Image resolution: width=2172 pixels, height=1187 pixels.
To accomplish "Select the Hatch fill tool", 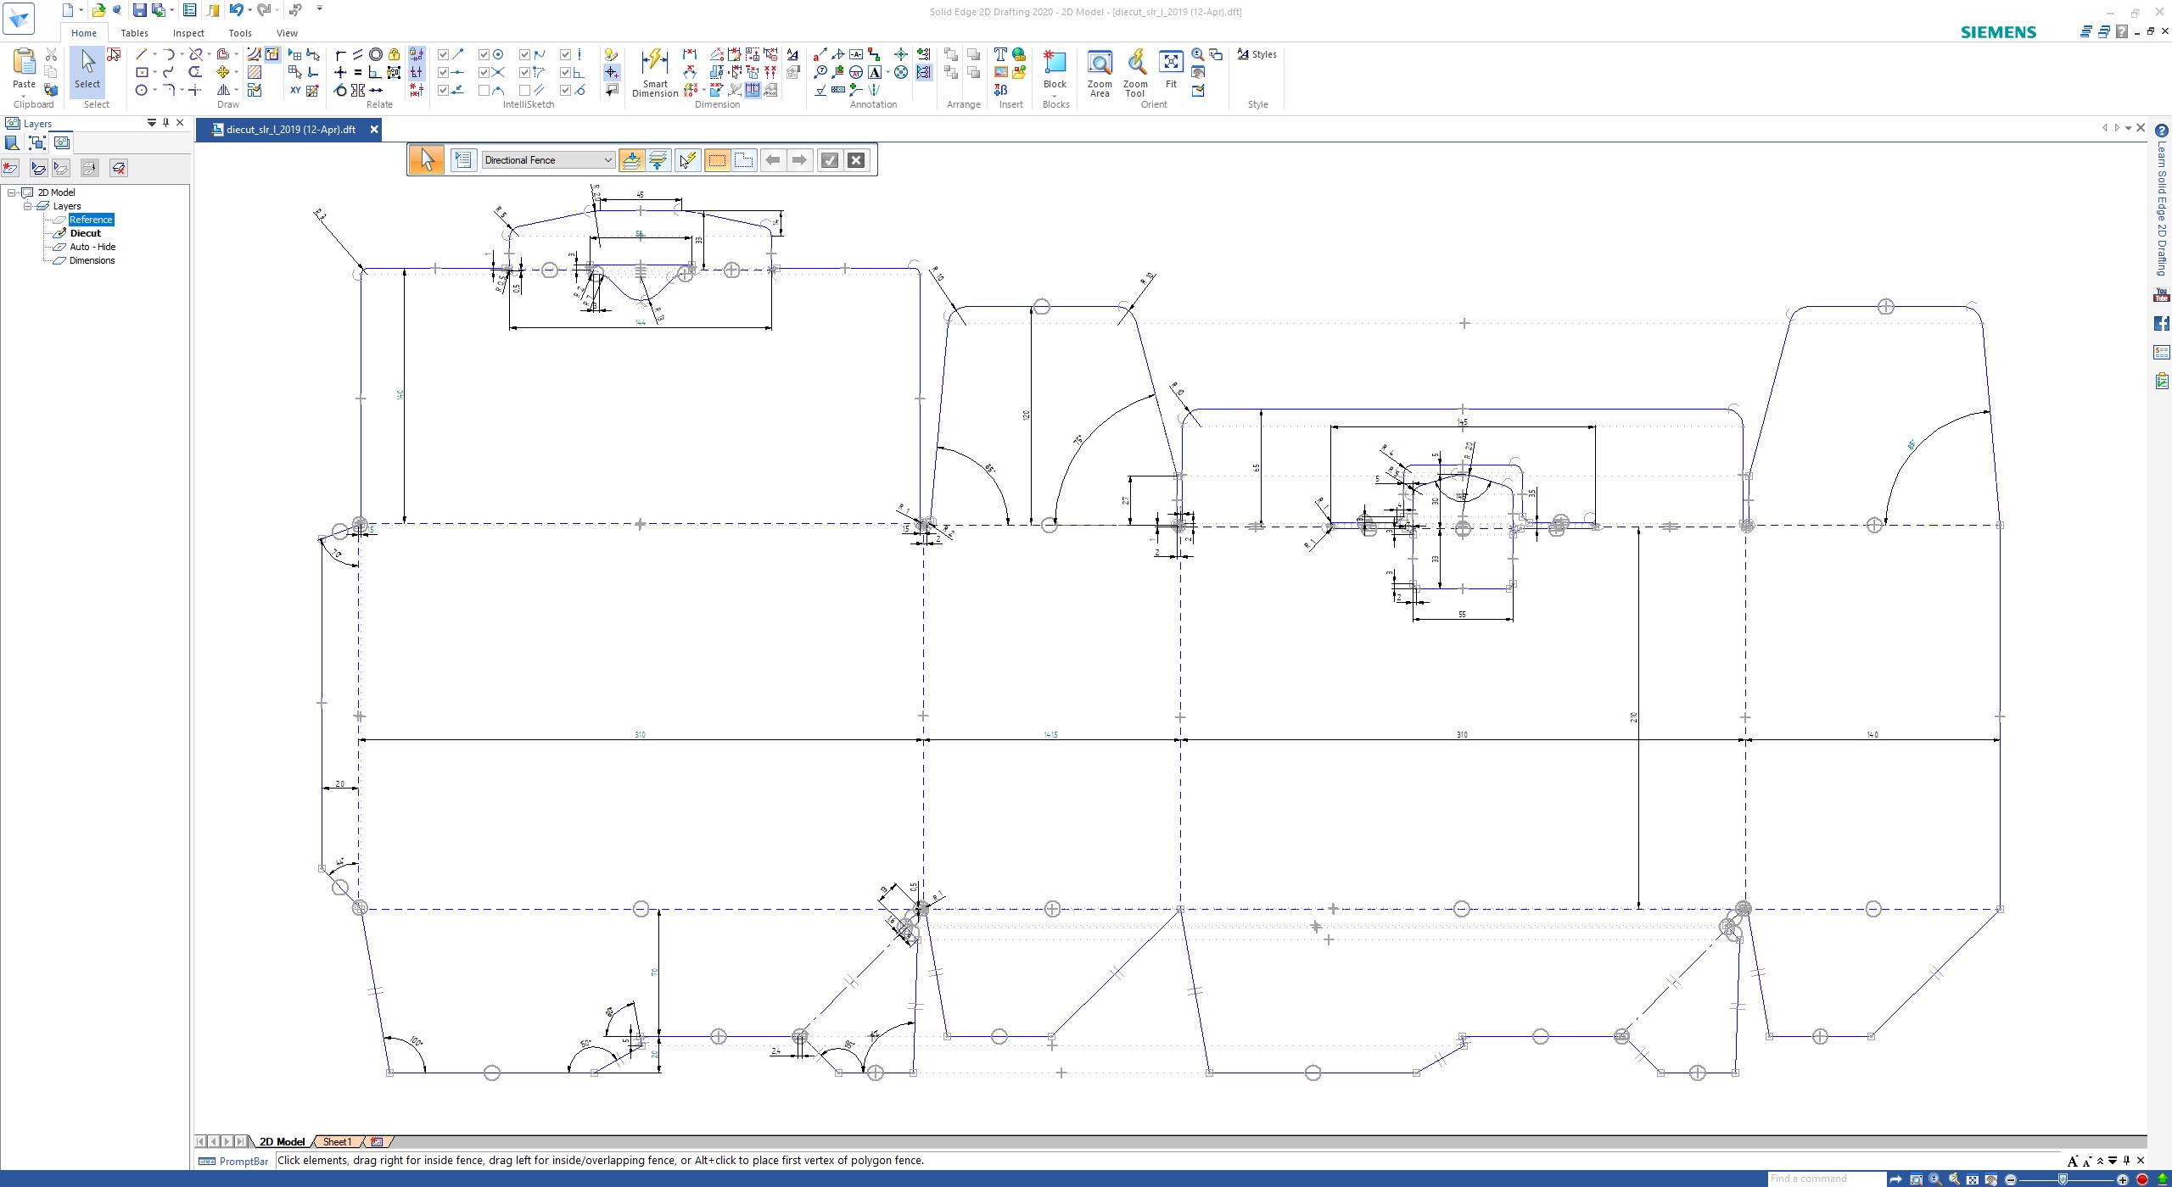I will point(255,72).
